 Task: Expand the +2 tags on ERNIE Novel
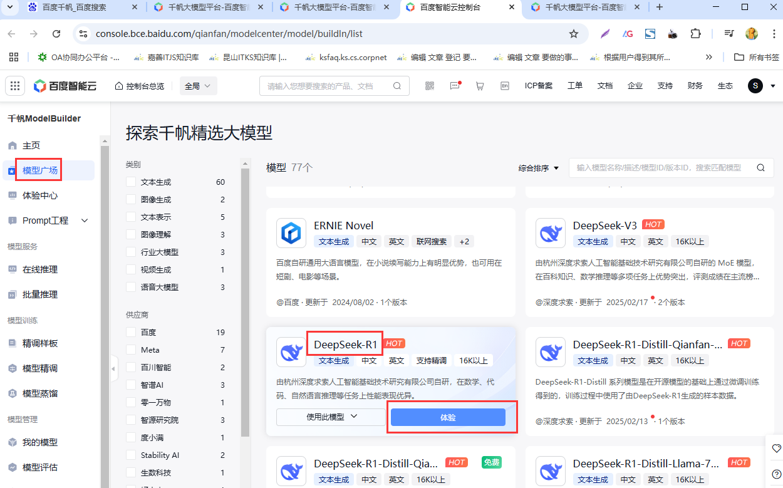coord(464,242)
